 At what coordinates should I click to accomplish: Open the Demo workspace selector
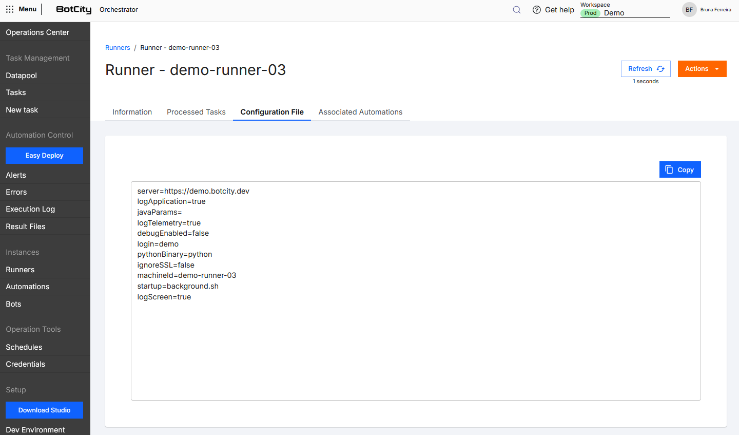[x=625, y=13]
